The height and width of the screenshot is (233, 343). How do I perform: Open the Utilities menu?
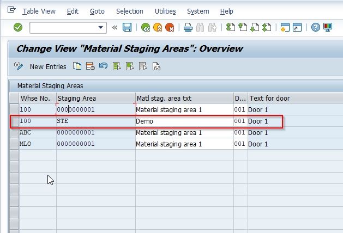pos(165,11)
